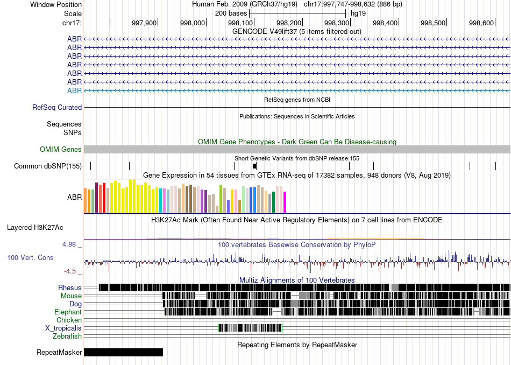Viewport: 511px width, 365px height.
Task: Click the magenta last bar in GTEx chart
Action: [x=285, y=202]
